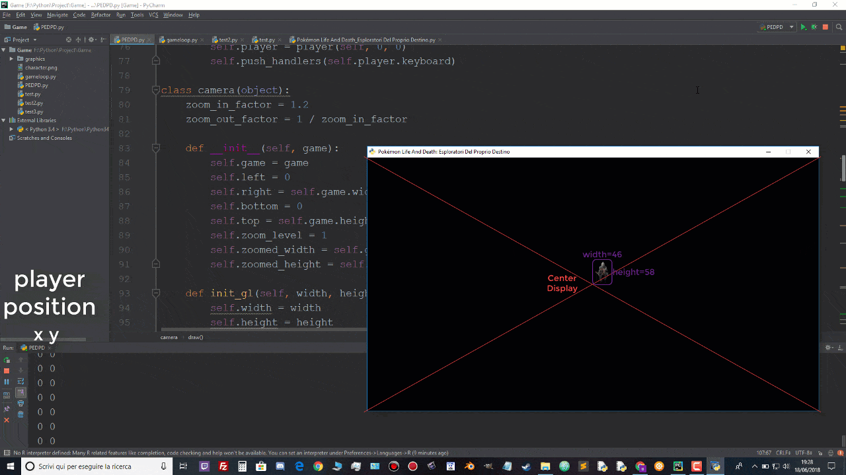Open Microsoft Edge from the taskbar
846x475 pixels.
click(299, 466)
